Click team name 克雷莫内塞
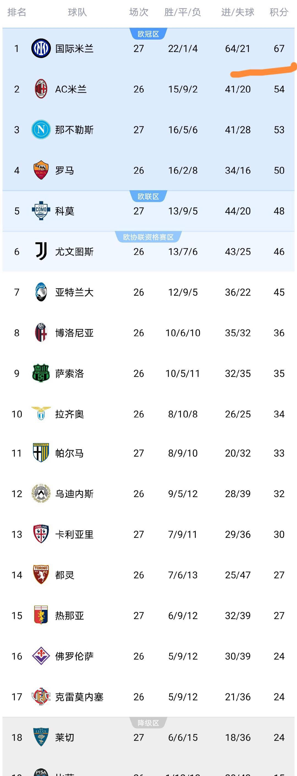This screenshot has height=776, width=297. [79, 697]
